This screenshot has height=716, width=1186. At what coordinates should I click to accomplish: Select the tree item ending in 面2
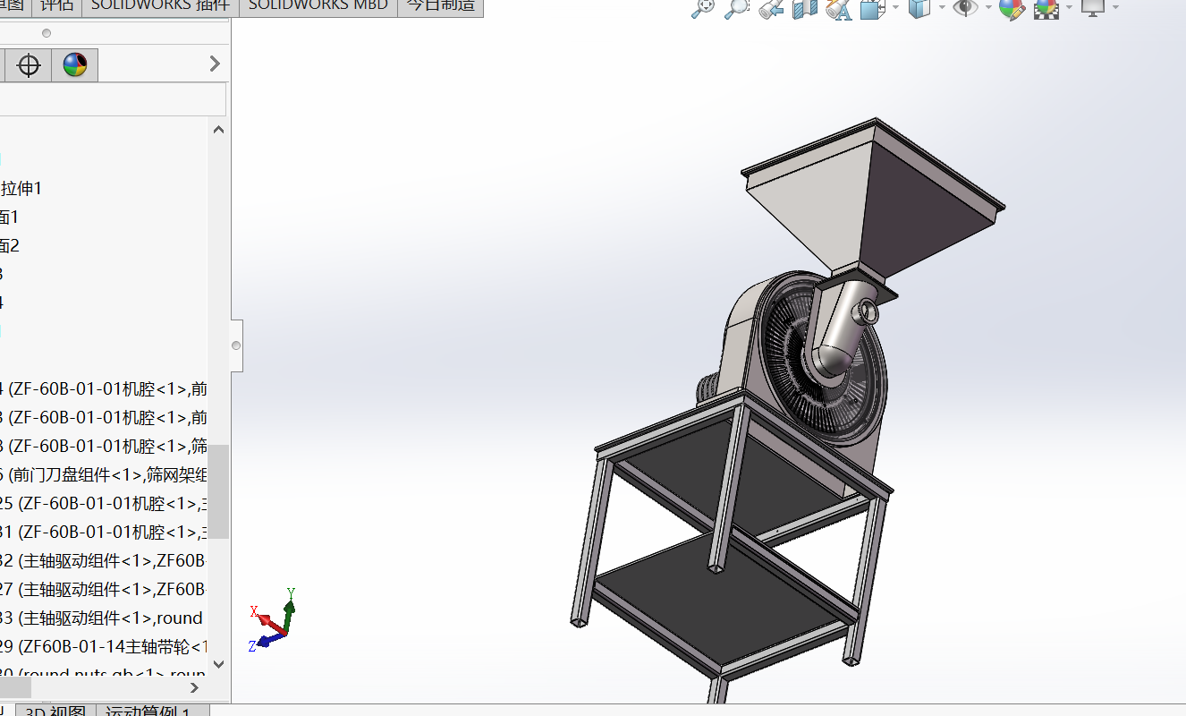click(9, 245)
